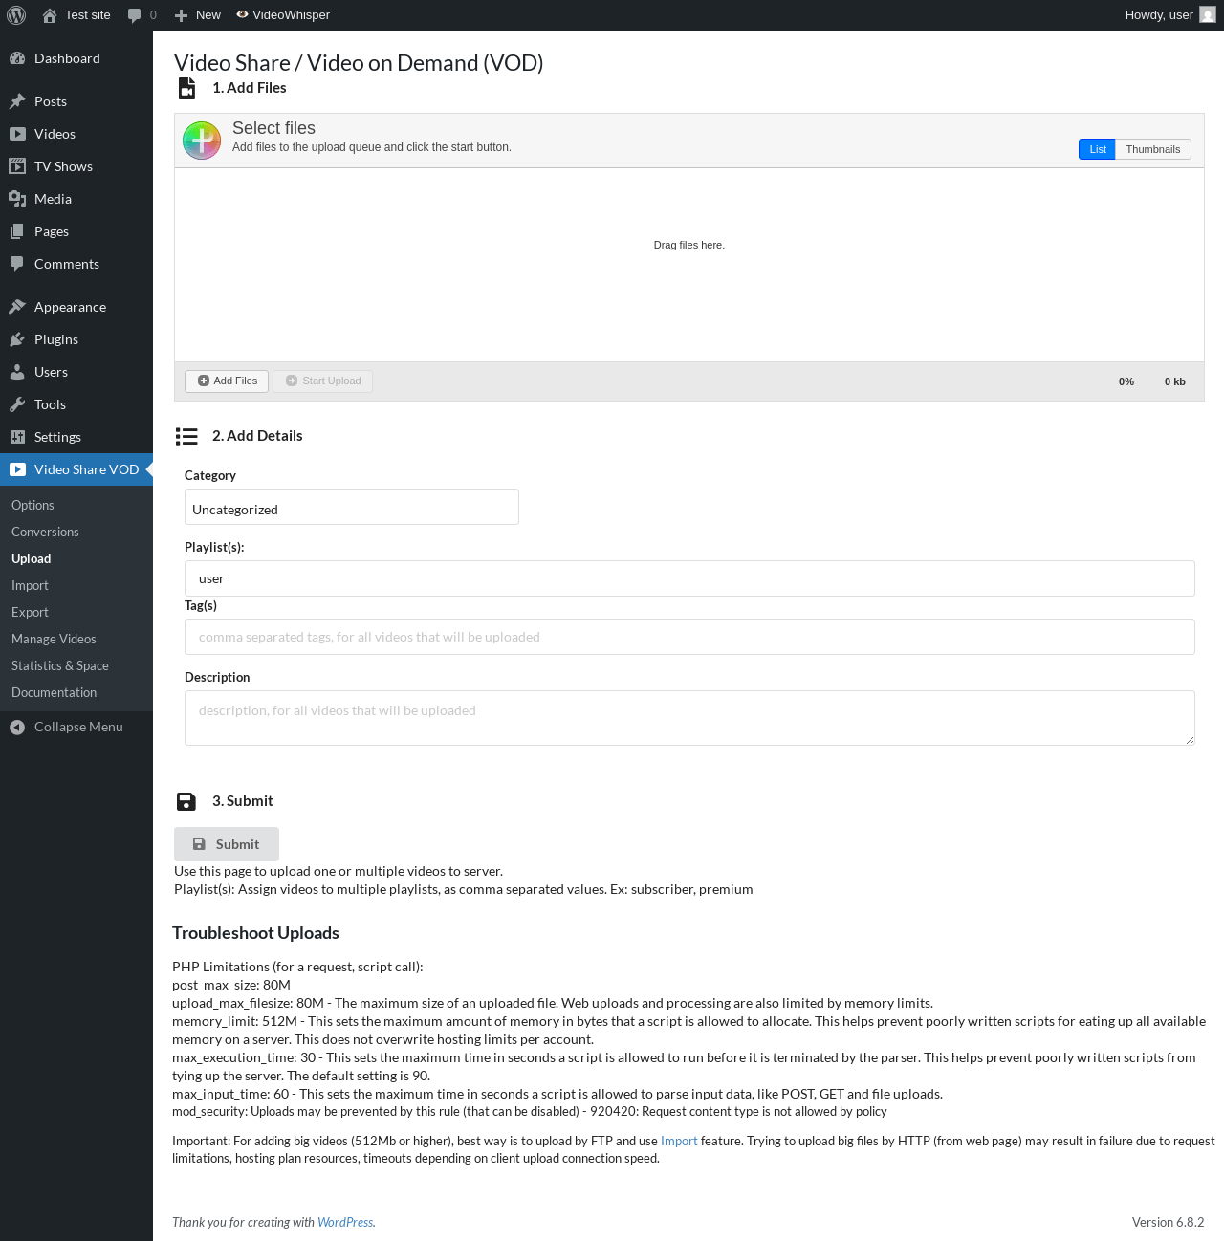Focus the Tag(s) input field
The image size is (1224, 1241).
[x=689, y=637]
